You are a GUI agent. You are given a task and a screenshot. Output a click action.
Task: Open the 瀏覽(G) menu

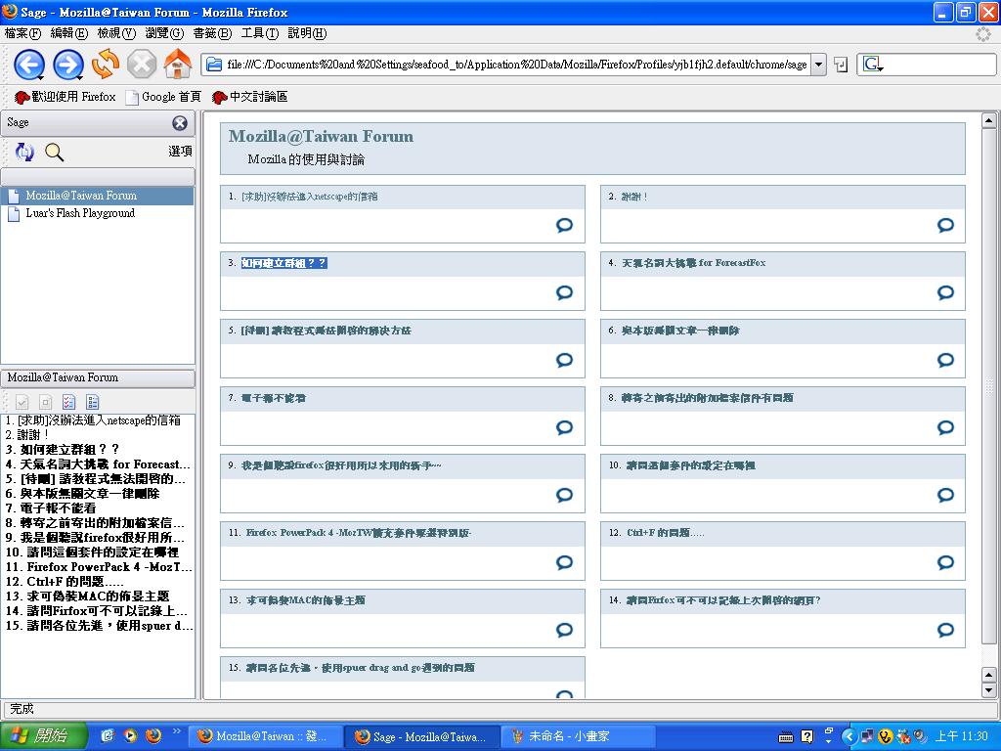(x=164, y=33)
